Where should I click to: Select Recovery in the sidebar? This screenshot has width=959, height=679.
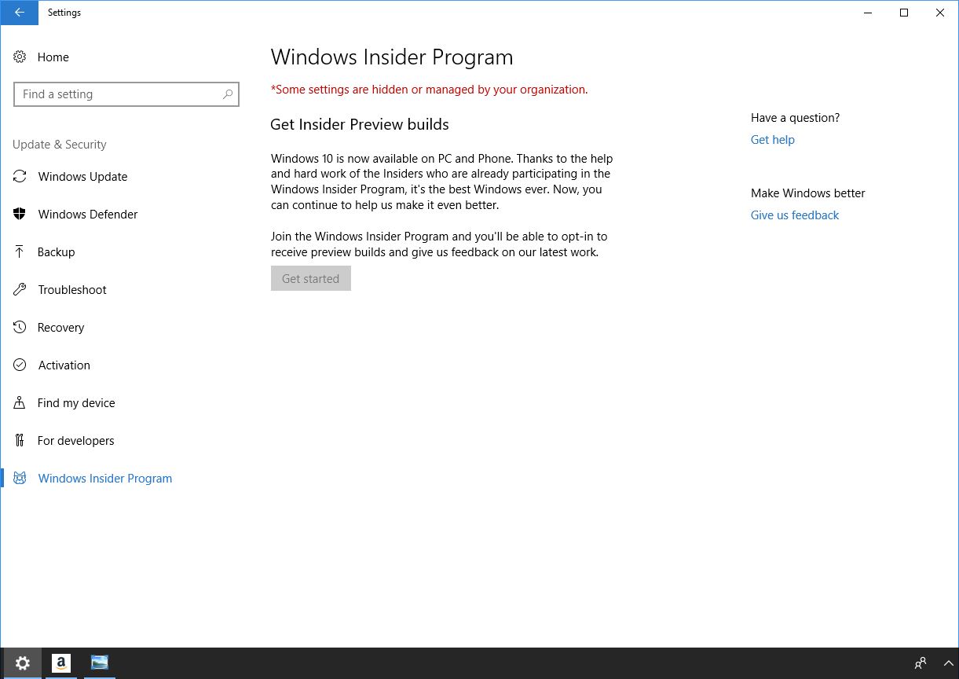61,328
